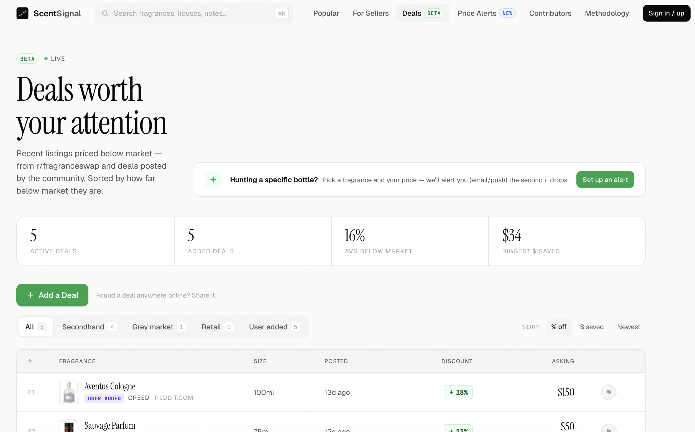This screenshot has height=432, width=695.
Task: Flag the Sauvage Parfum deal
Action: tap(609, 429)
